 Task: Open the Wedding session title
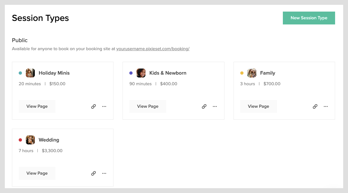(x=49, y=140)
